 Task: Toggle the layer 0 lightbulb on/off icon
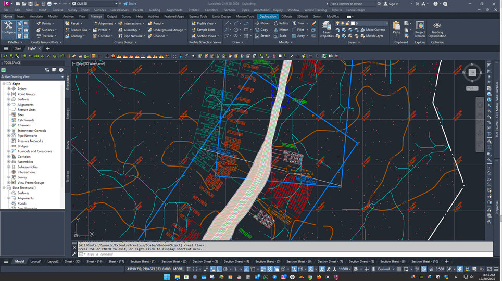338,23
